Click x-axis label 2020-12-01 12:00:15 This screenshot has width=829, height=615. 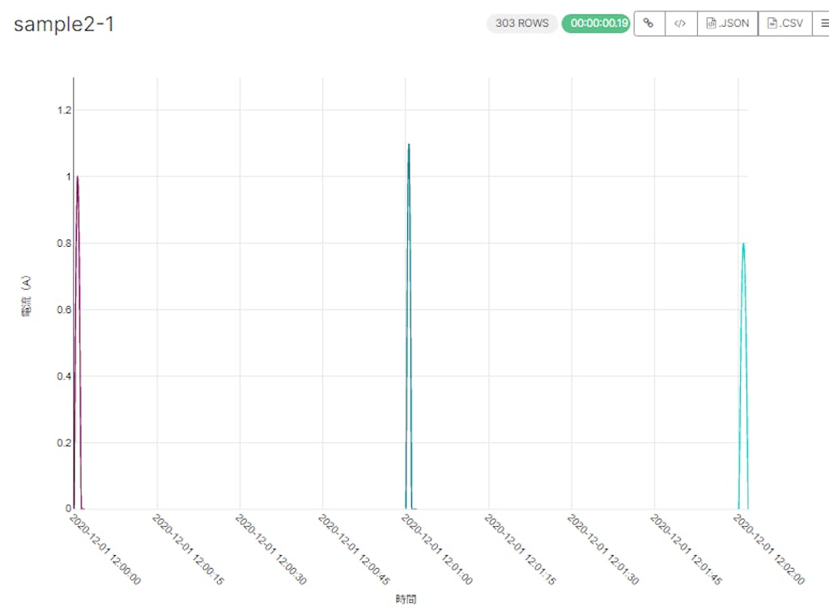click(188, 549)
